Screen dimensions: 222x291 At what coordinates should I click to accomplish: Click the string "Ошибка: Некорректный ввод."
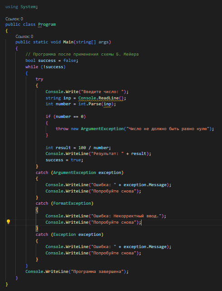pyautogui.click(x=126, y=216)
